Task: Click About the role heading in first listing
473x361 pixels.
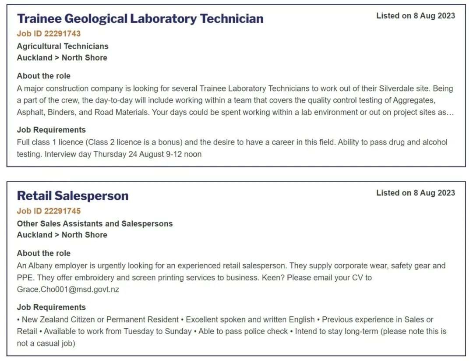Action: coord(43,76)
